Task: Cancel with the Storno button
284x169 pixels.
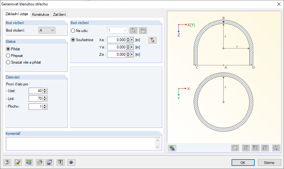Action: tap(269, 163)
